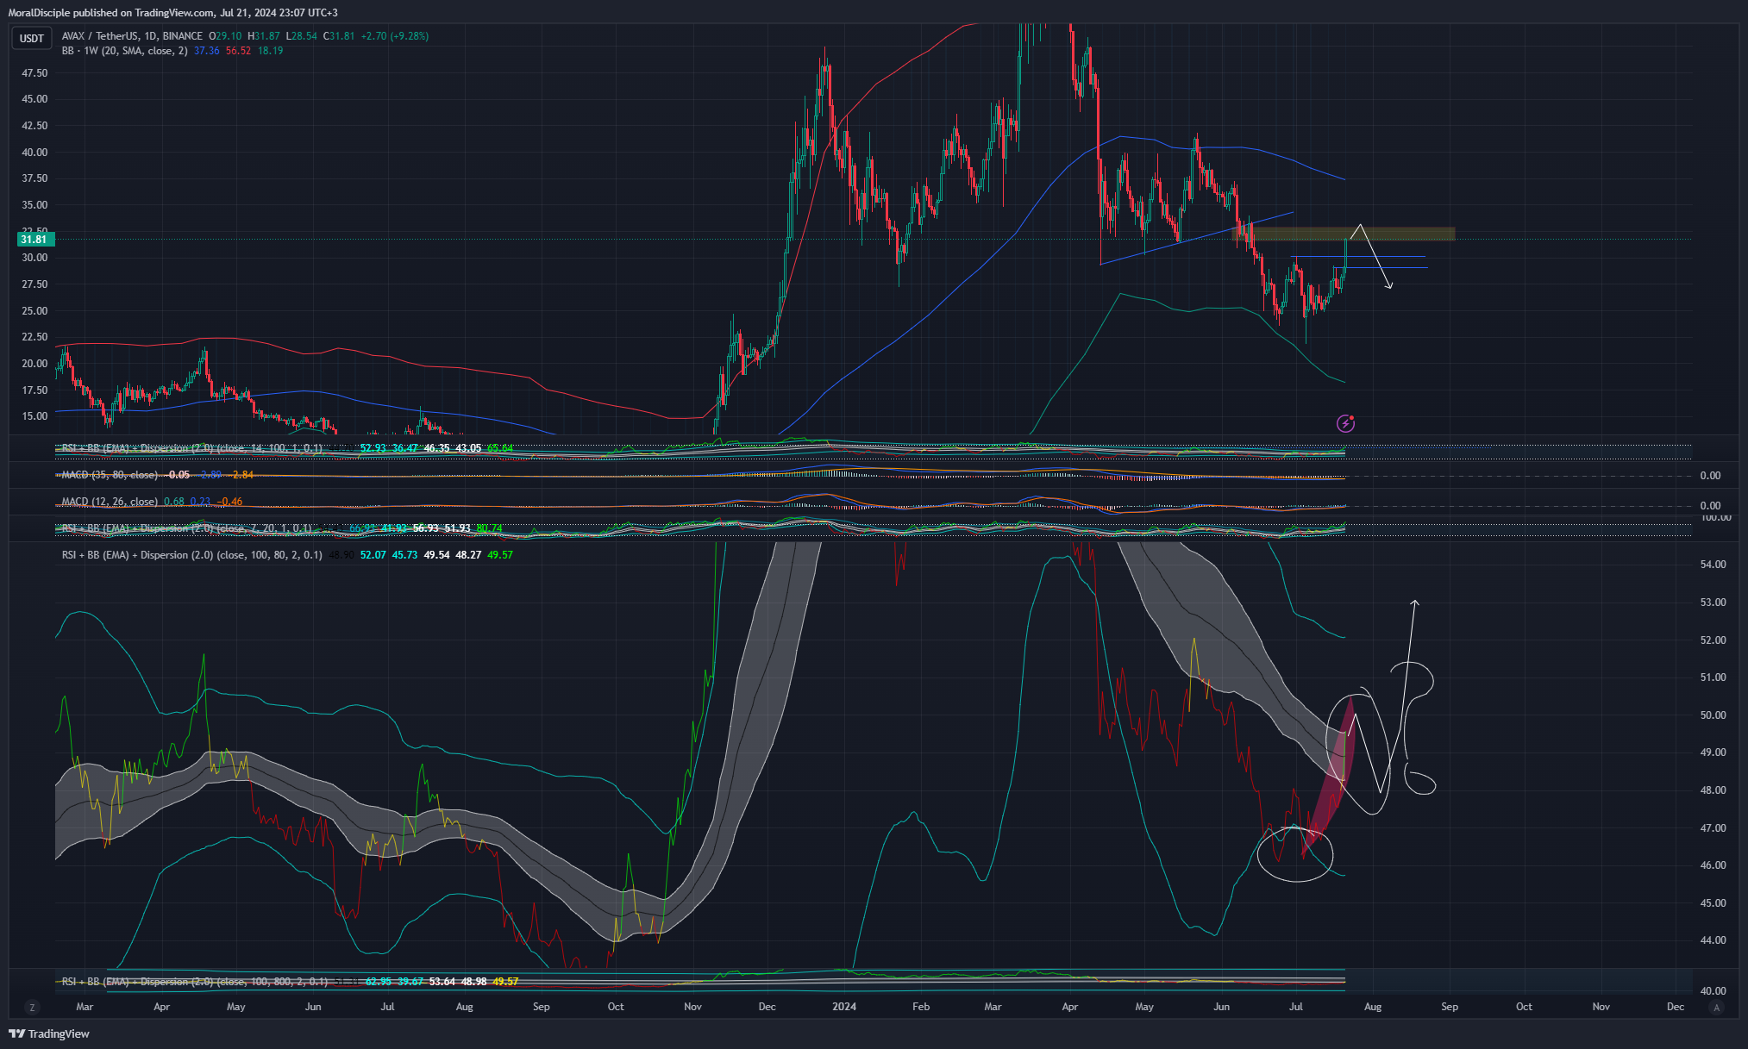Click the 52.07 value in RSI 100,80 legend
The height and width of the screenshot is (1049, 1748).
373,555
